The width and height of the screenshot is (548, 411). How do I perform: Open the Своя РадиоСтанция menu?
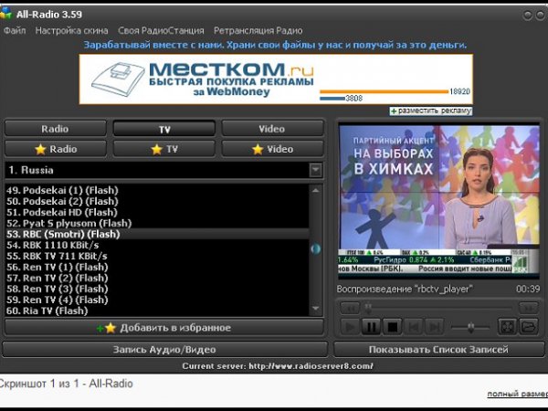coord(161,31)
